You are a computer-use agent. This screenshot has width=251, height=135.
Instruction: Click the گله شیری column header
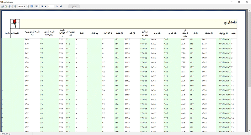[x=172, y=33]
